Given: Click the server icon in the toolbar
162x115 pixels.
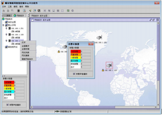Looking at the screenshot, I should pyautogui.click(x=18, y=11).
